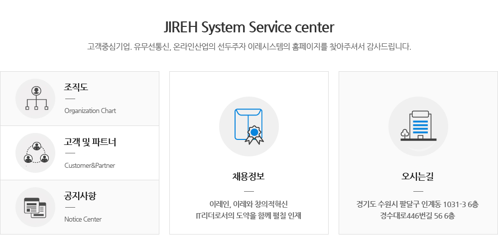The height and width of the screenshot is (244, 498).
Task: Open the 고객 및 파트너 heading
Action: 90,142
